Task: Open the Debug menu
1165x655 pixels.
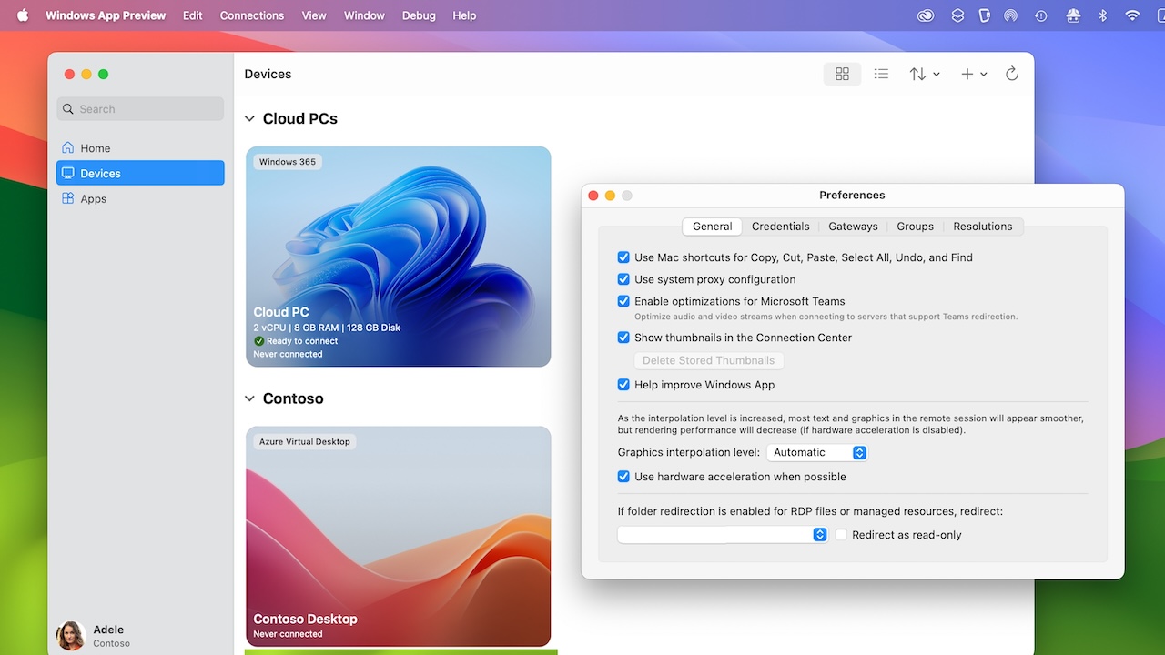Action: click(419, 15)
